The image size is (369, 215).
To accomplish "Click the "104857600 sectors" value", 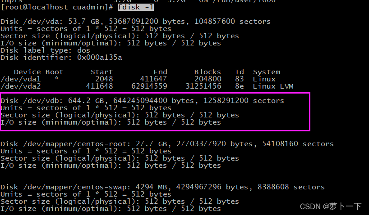I will coord(232,21).
